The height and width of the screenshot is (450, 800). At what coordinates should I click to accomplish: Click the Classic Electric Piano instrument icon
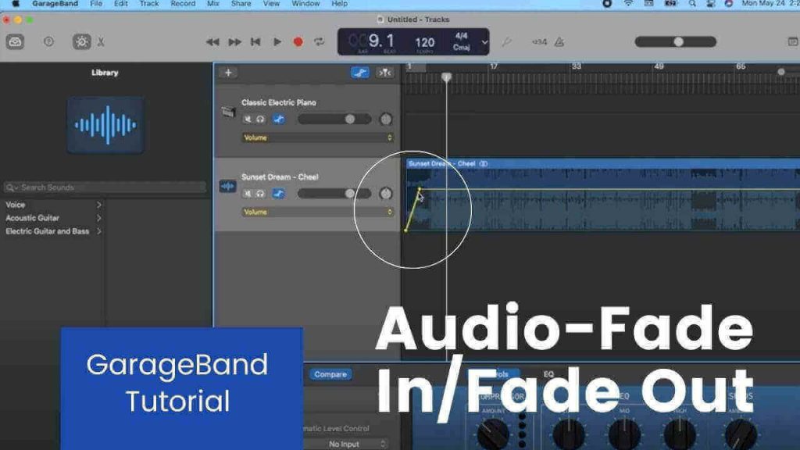[228, 113]
